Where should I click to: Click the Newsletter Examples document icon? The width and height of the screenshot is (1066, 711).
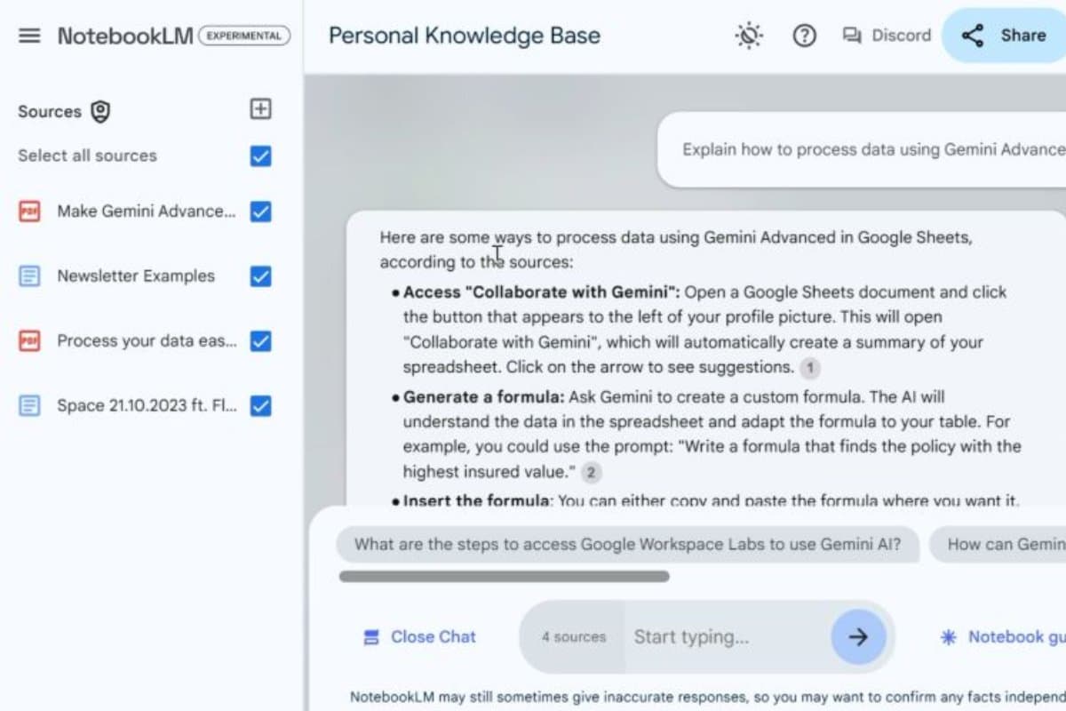[x=29, y=276]
